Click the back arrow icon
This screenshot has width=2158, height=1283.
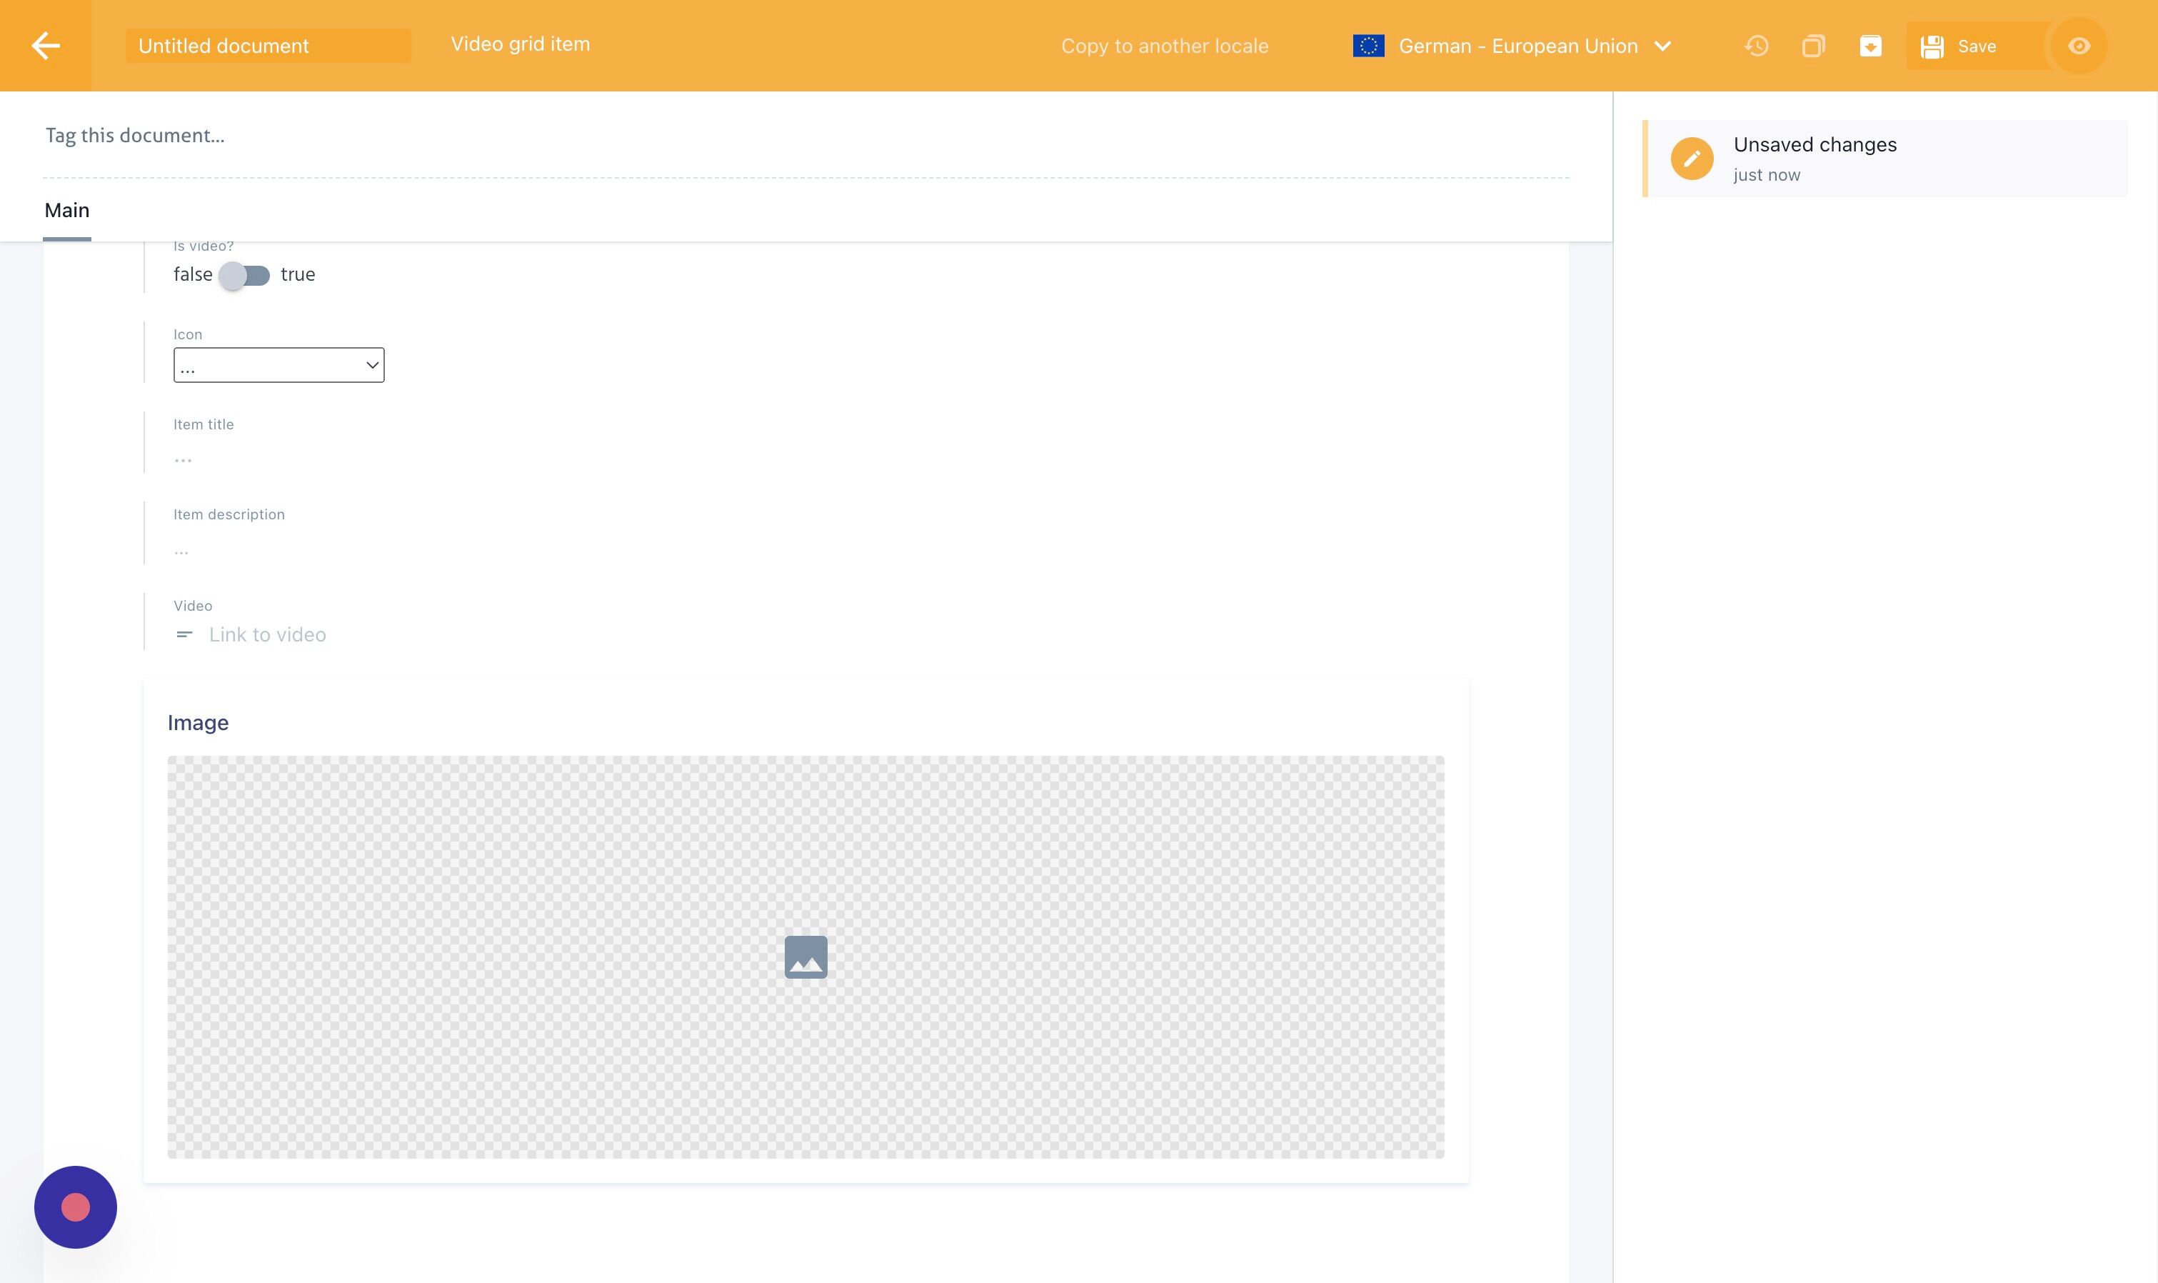click(x=45, y=46)
